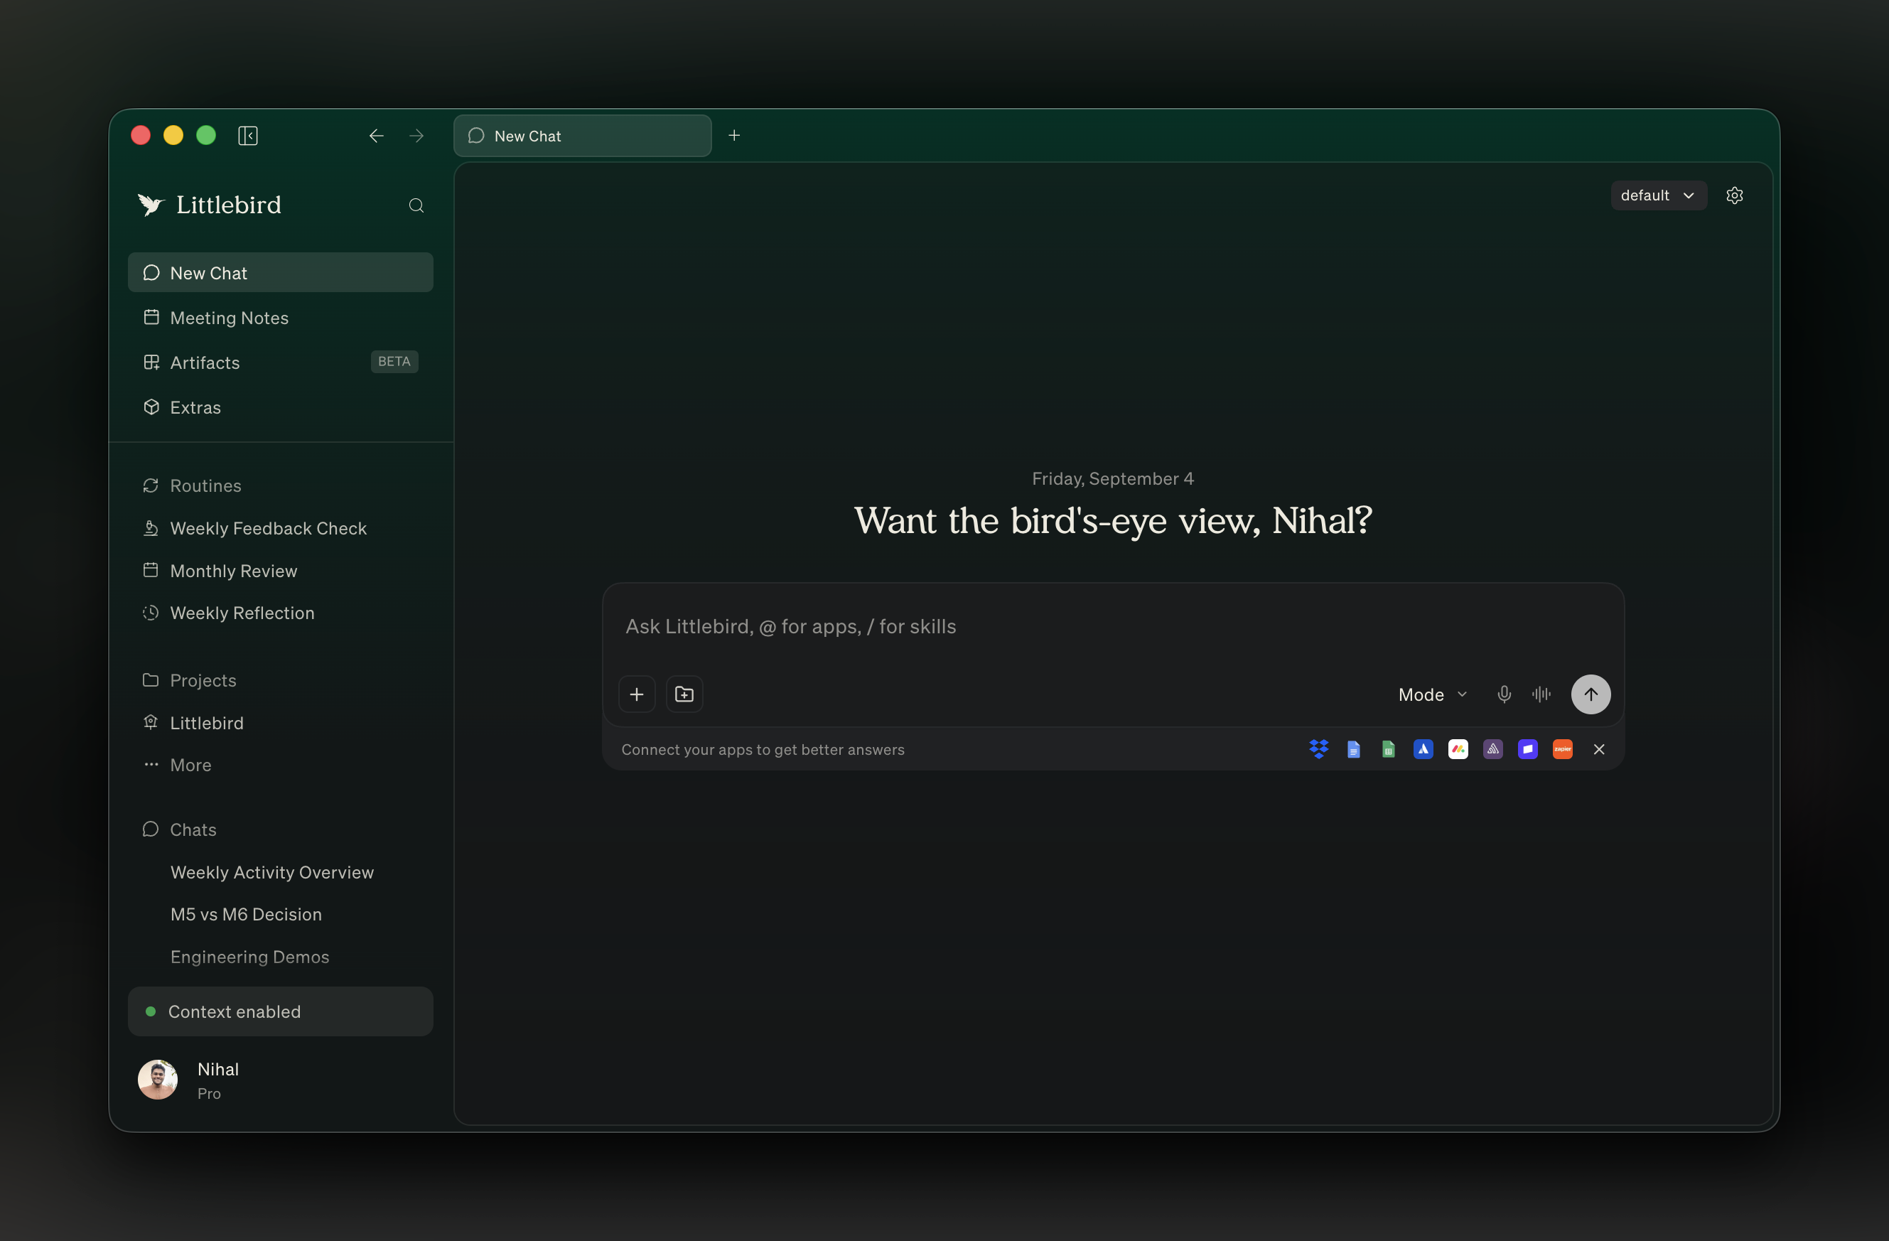1889x1241 pixels.
Task: Click the Ask Littlebird input field
Action: pos(1113,627)
